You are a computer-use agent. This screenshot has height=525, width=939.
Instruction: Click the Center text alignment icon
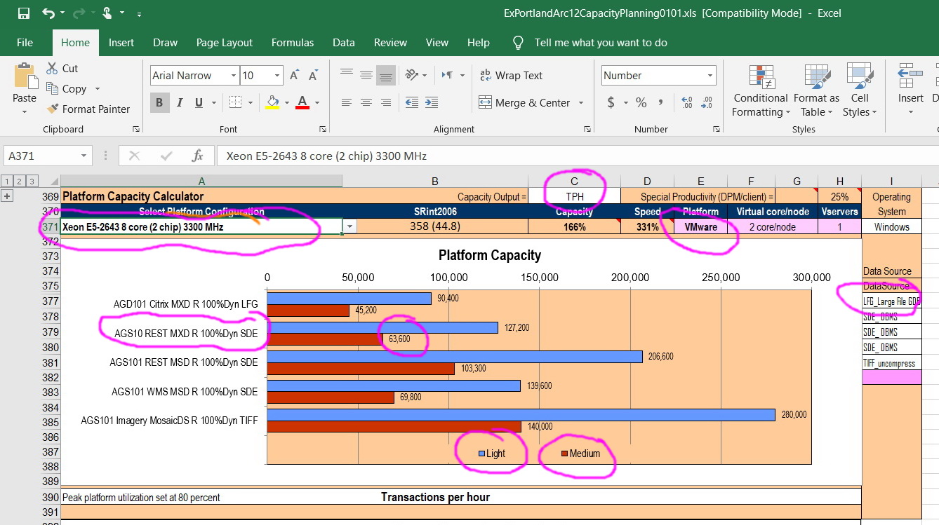pyautogui.click(x=366, y=102)
